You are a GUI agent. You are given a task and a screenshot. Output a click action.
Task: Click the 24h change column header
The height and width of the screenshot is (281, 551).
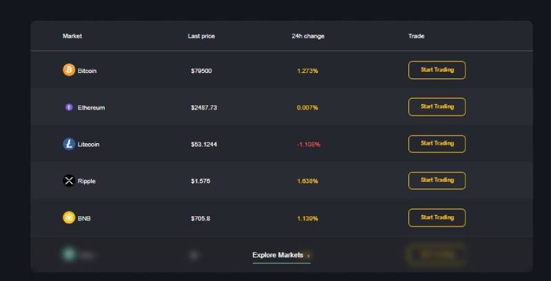(x=308, y=36)
